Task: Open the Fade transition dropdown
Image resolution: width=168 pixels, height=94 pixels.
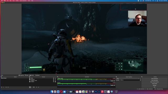Action: point(128,79)
